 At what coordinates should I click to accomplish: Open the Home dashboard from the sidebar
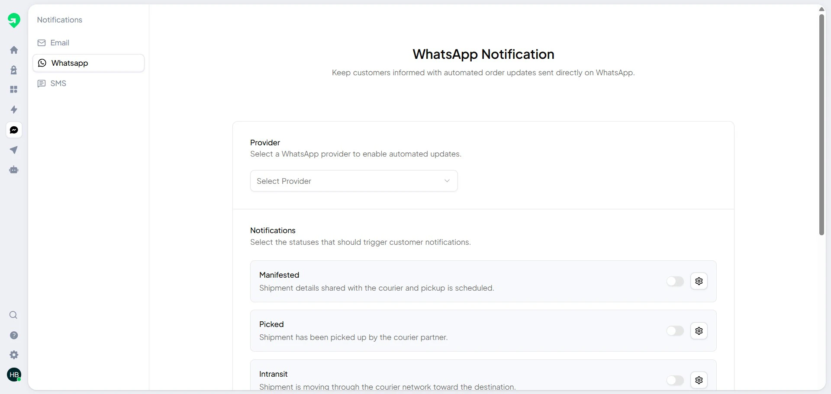pos(14,50)
